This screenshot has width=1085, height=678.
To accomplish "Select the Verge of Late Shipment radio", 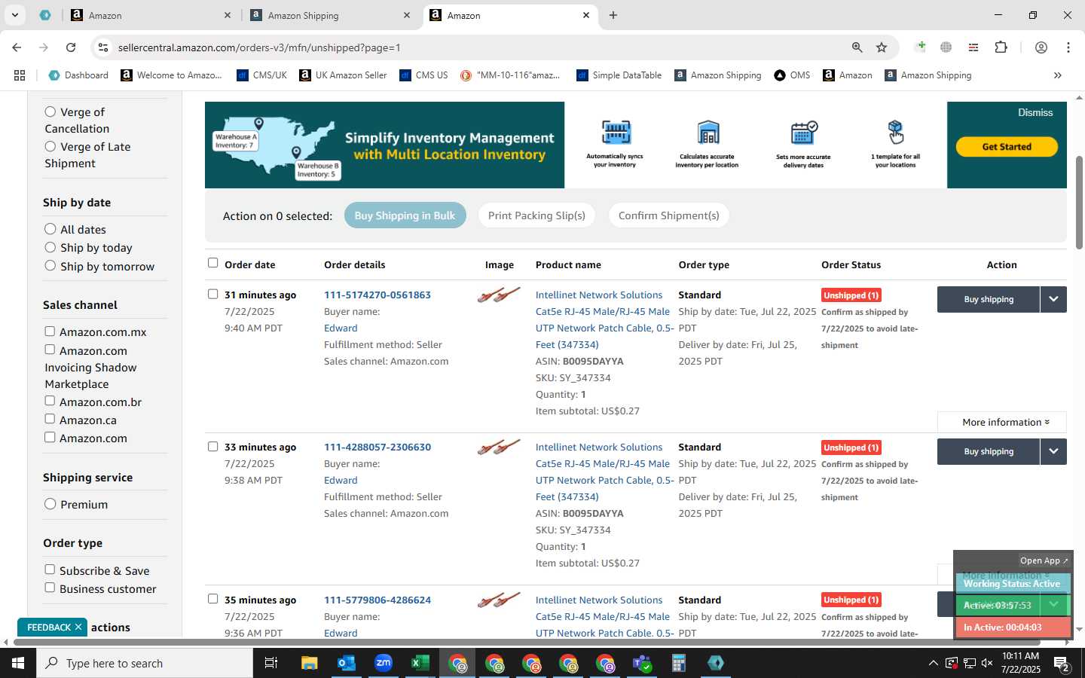I will [50, 146].
